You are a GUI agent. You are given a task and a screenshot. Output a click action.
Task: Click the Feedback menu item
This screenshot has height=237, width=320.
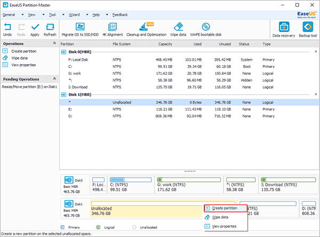[x=120, y=15]
